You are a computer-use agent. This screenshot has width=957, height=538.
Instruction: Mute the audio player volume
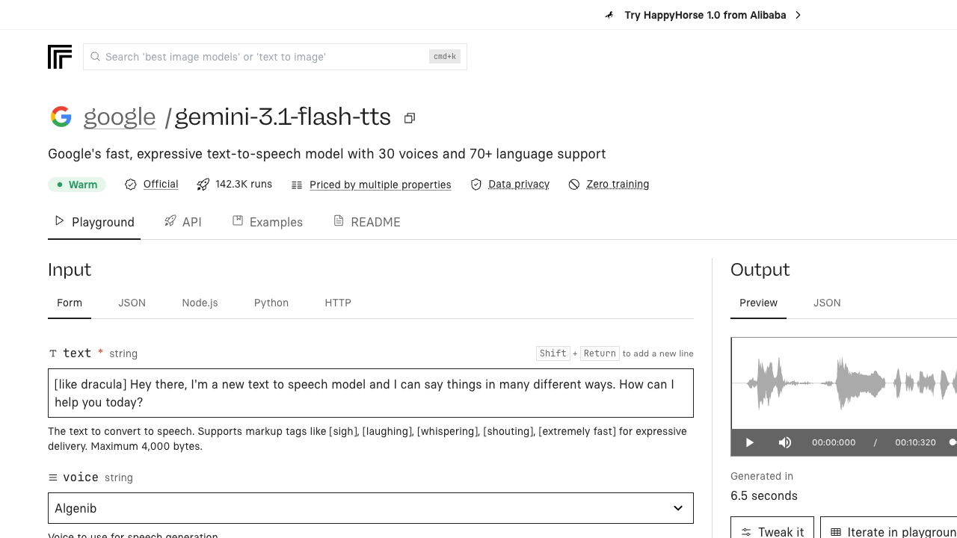click(784, 442)
